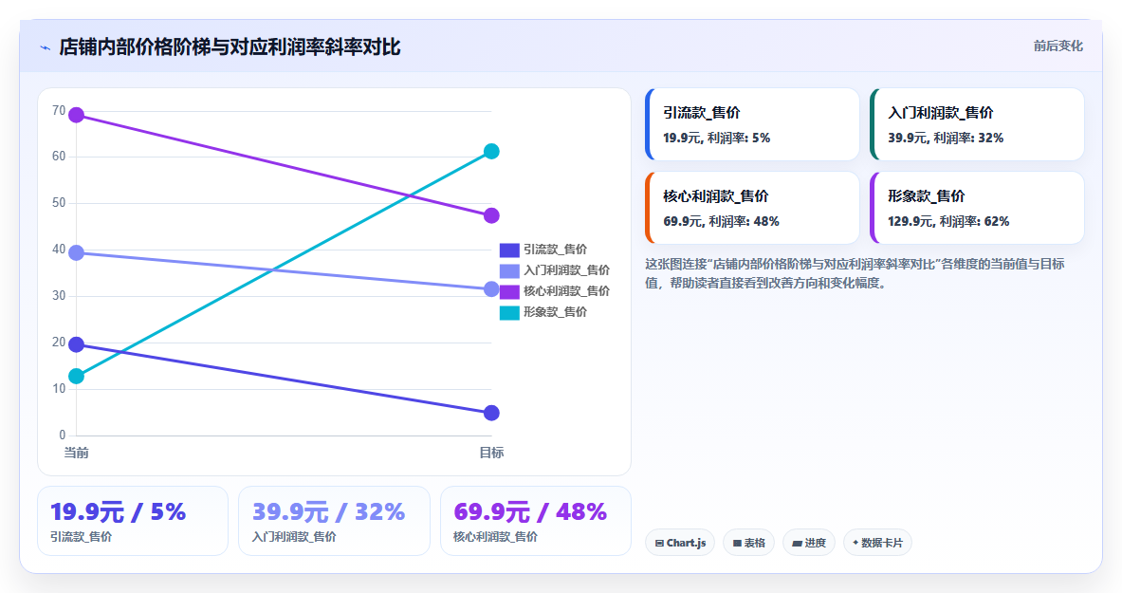Click the y-axis label 70
This screenshot has height=593, width=1122.
coord(59,111)
